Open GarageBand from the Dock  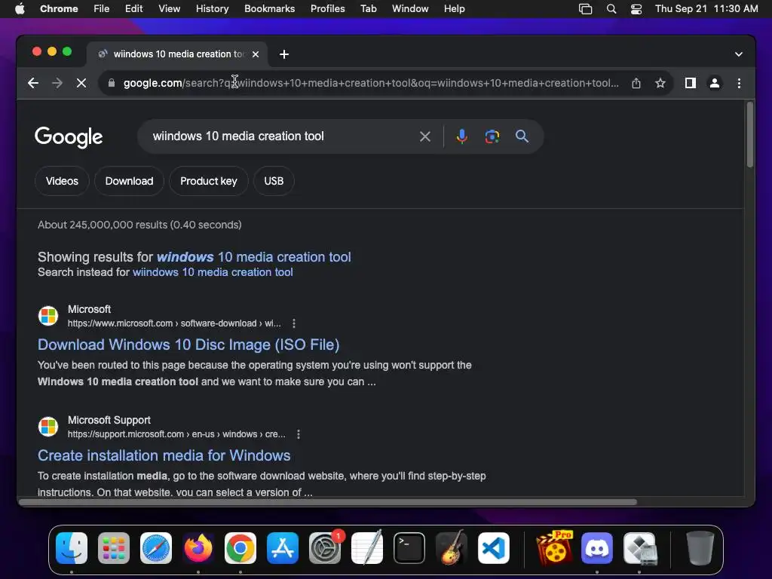pyautogui.click(x=452, y=548)
